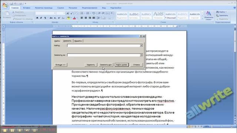Toggle Superscript formatting
The image size is (237, 133).
pyautogui.click(x=59, y=18)
